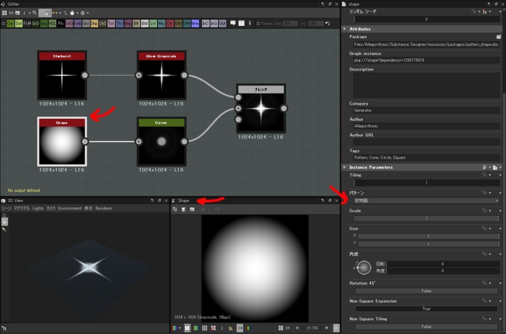
Task: Zoom out with minus button in 2D view
Action: tap(297, 328)
